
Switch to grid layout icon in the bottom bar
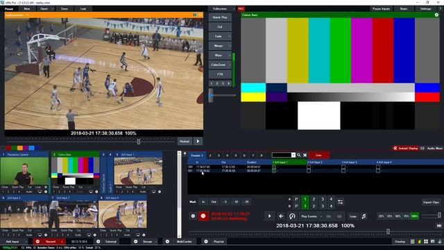[426, 242]
